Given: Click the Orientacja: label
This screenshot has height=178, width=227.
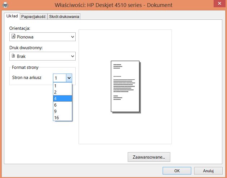Looking at the screenshot, I should (x=20, y=28).
